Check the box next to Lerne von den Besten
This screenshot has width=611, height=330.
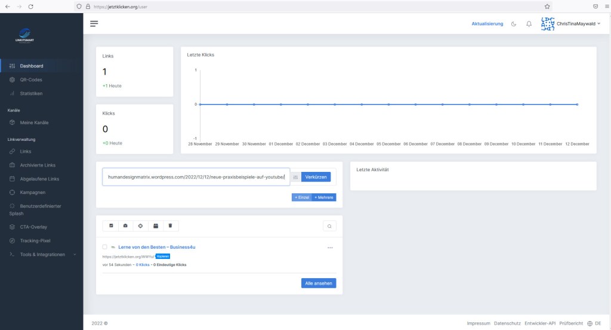[x=105, y=246]
